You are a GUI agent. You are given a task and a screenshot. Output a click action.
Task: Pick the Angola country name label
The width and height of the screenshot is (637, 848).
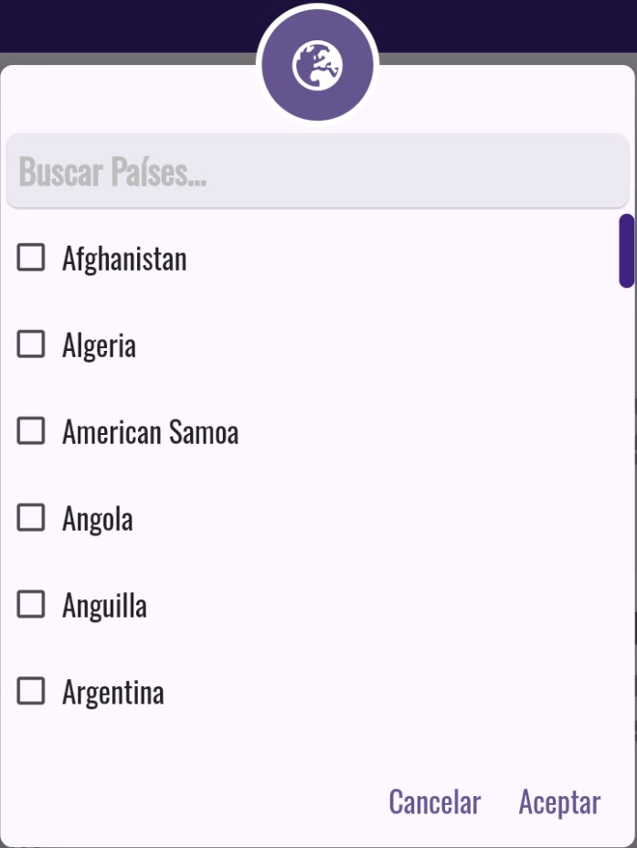98,519
